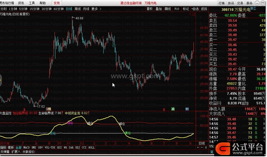Switch indicator to VOL-TDX
This screenshot has width=267, height=157.
click(50, 147)
